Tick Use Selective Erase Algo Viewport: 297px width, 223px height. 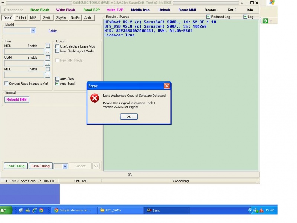pyautogui.click(x=57, y=46)
